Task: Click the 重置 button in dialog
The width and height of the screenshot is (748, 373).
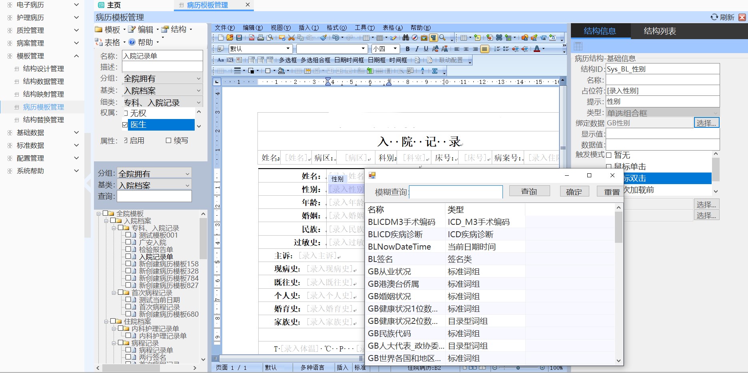Action: (611, 191)
